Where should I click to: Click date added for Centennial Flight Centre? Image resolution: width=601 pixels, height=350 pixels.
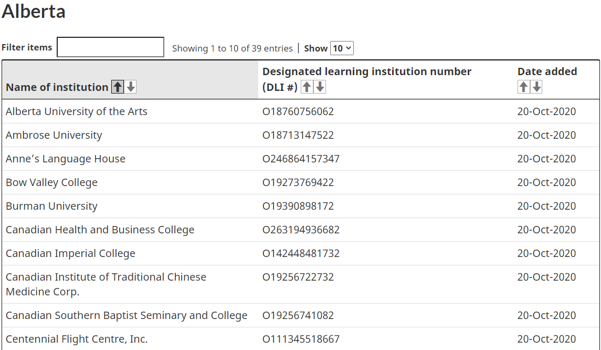(x=546, y=339)
